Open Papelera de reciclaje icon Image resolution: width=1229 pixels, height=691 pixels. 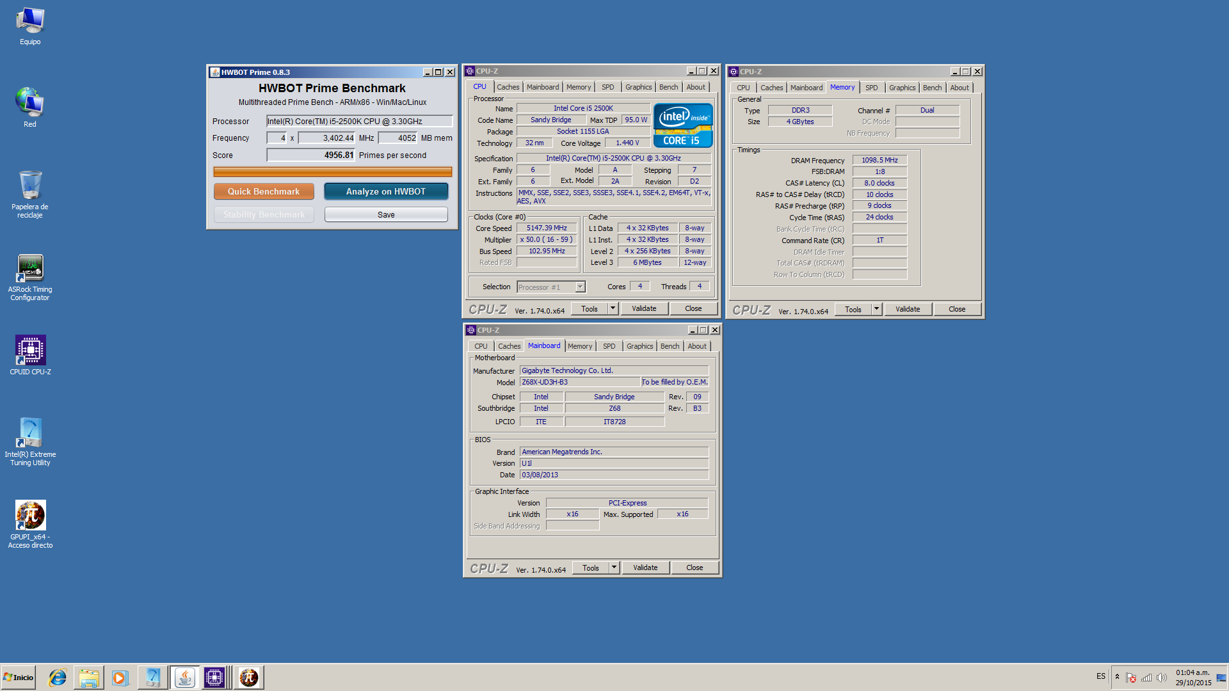coord(30,195)
